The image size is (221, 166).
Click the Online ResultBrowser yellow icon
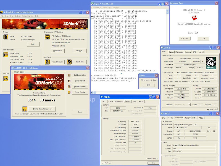click(x=25, y=109)
